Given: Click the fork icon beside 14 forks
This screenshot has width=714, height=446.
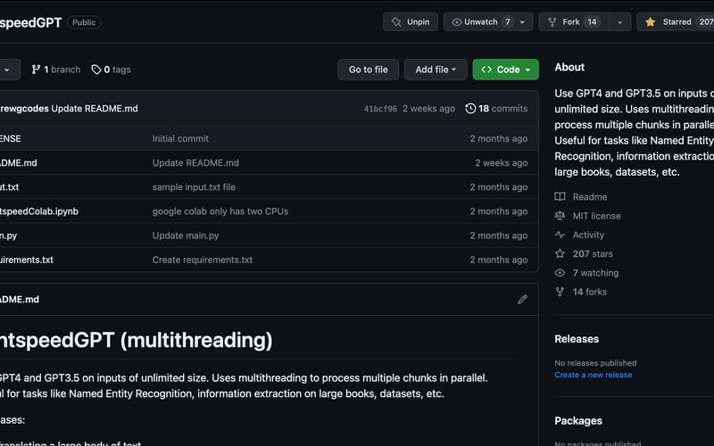Looking at the screenshot, I should point(560,292).
